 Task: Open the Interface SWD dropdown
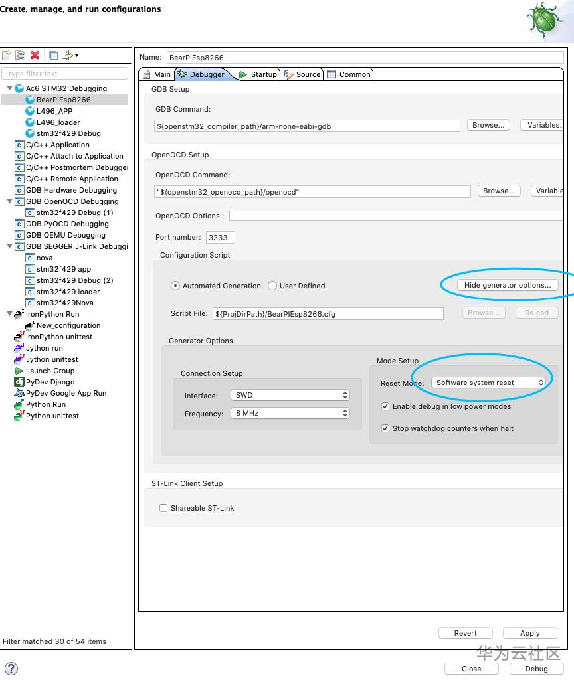[290, 395]
